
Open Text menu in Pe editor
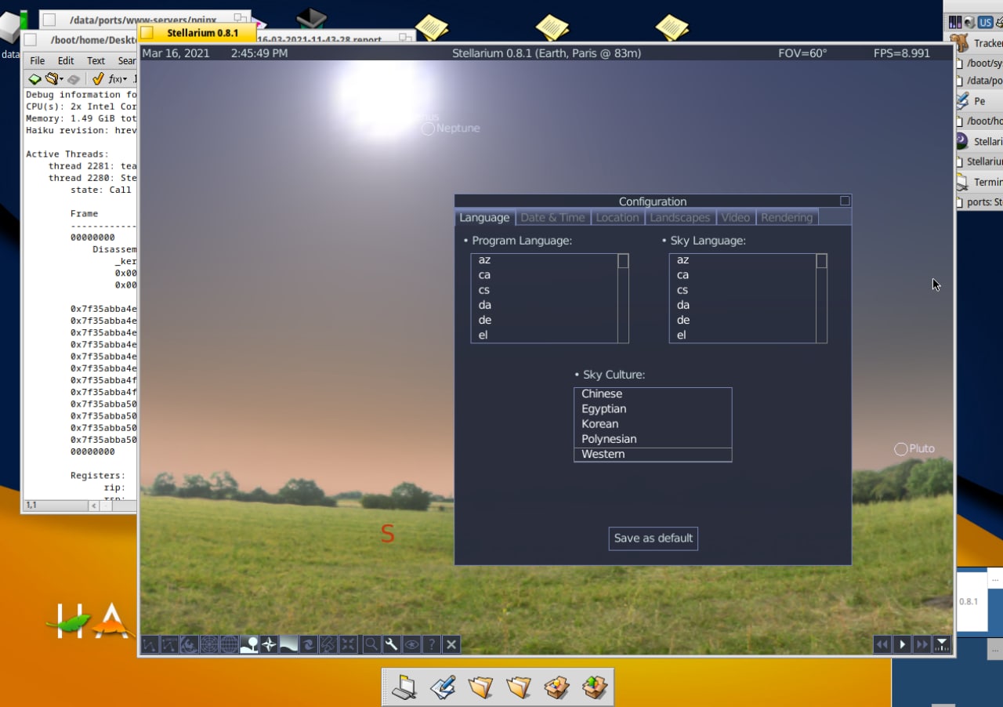point(96,60)
